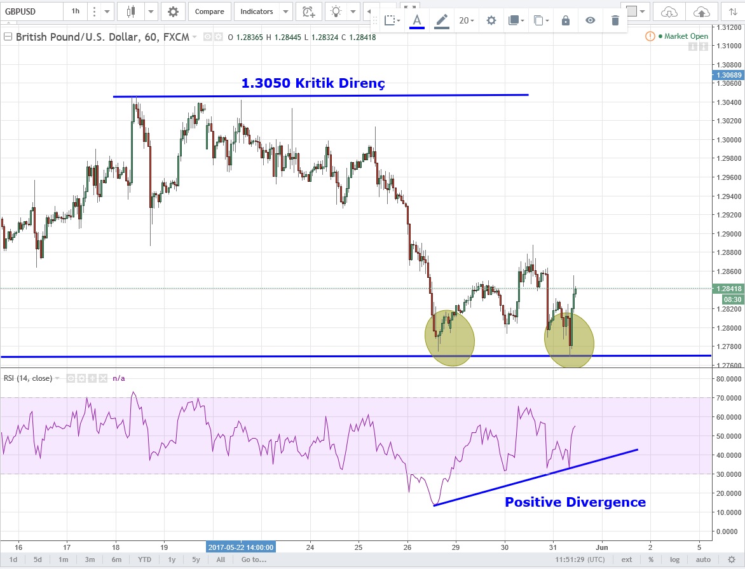745x569 pixels.
Task: Select YTD time range
Action: pos(144,559)
